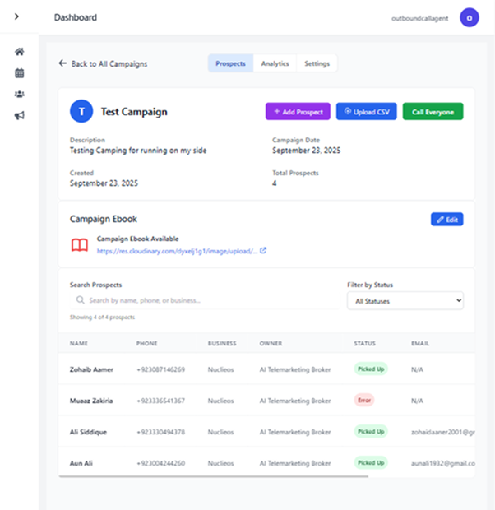This screenshot has height=510, width=495.
Task: Open the Settings tab
Action: 317,63
